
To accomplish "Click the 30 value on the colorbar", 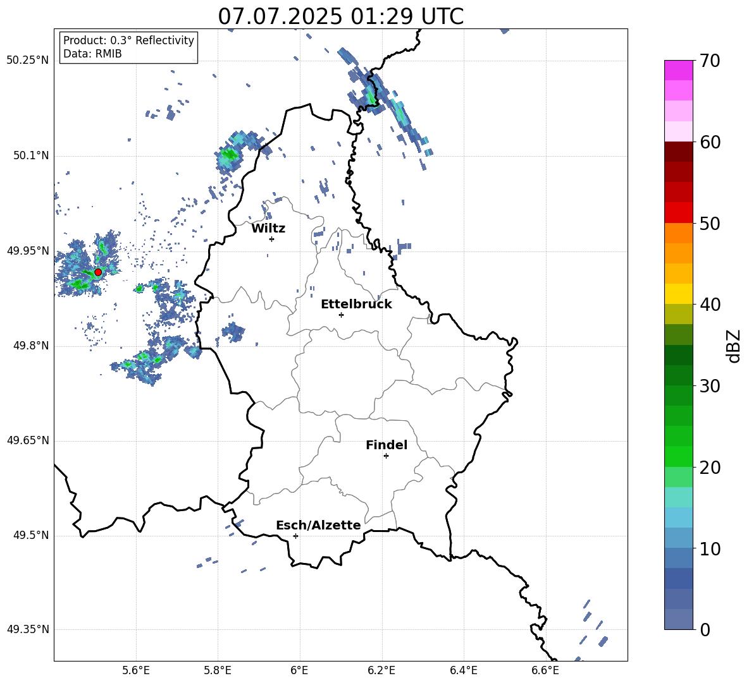I will 710,386.
